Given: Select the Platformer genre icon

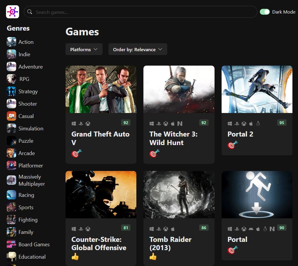Looking at the screenshot, I should click(x=11, y=166).
